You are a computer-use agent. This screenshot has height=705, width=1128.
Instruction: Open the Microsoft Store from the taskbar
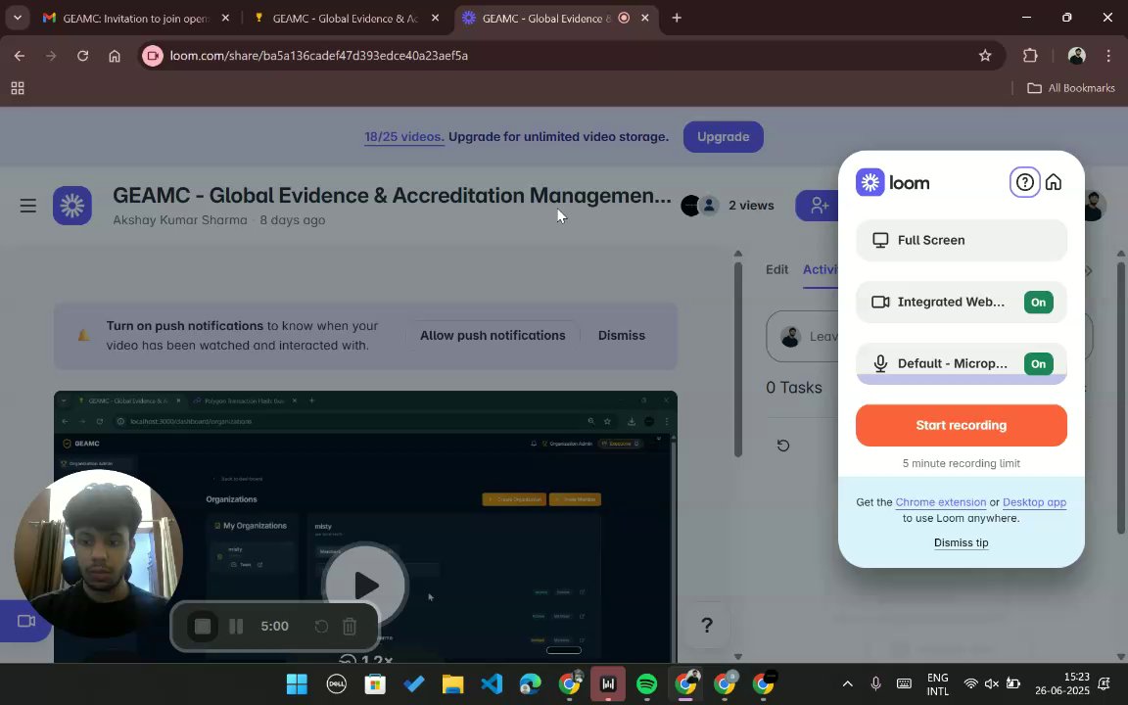point(375,683)
